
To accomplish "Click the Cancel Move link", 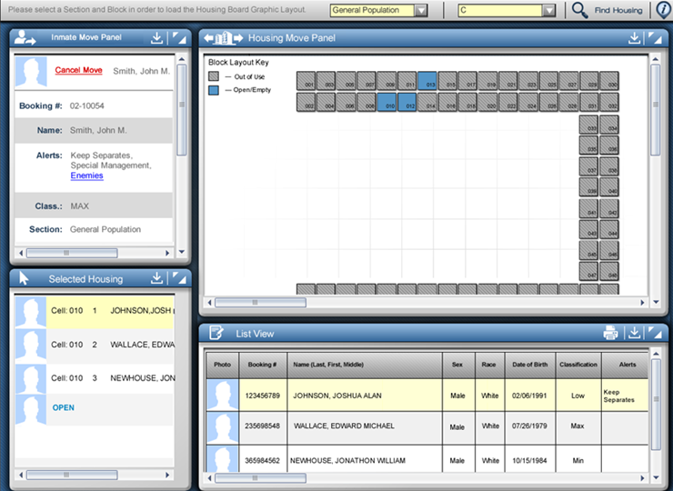I will pos(78,70).
